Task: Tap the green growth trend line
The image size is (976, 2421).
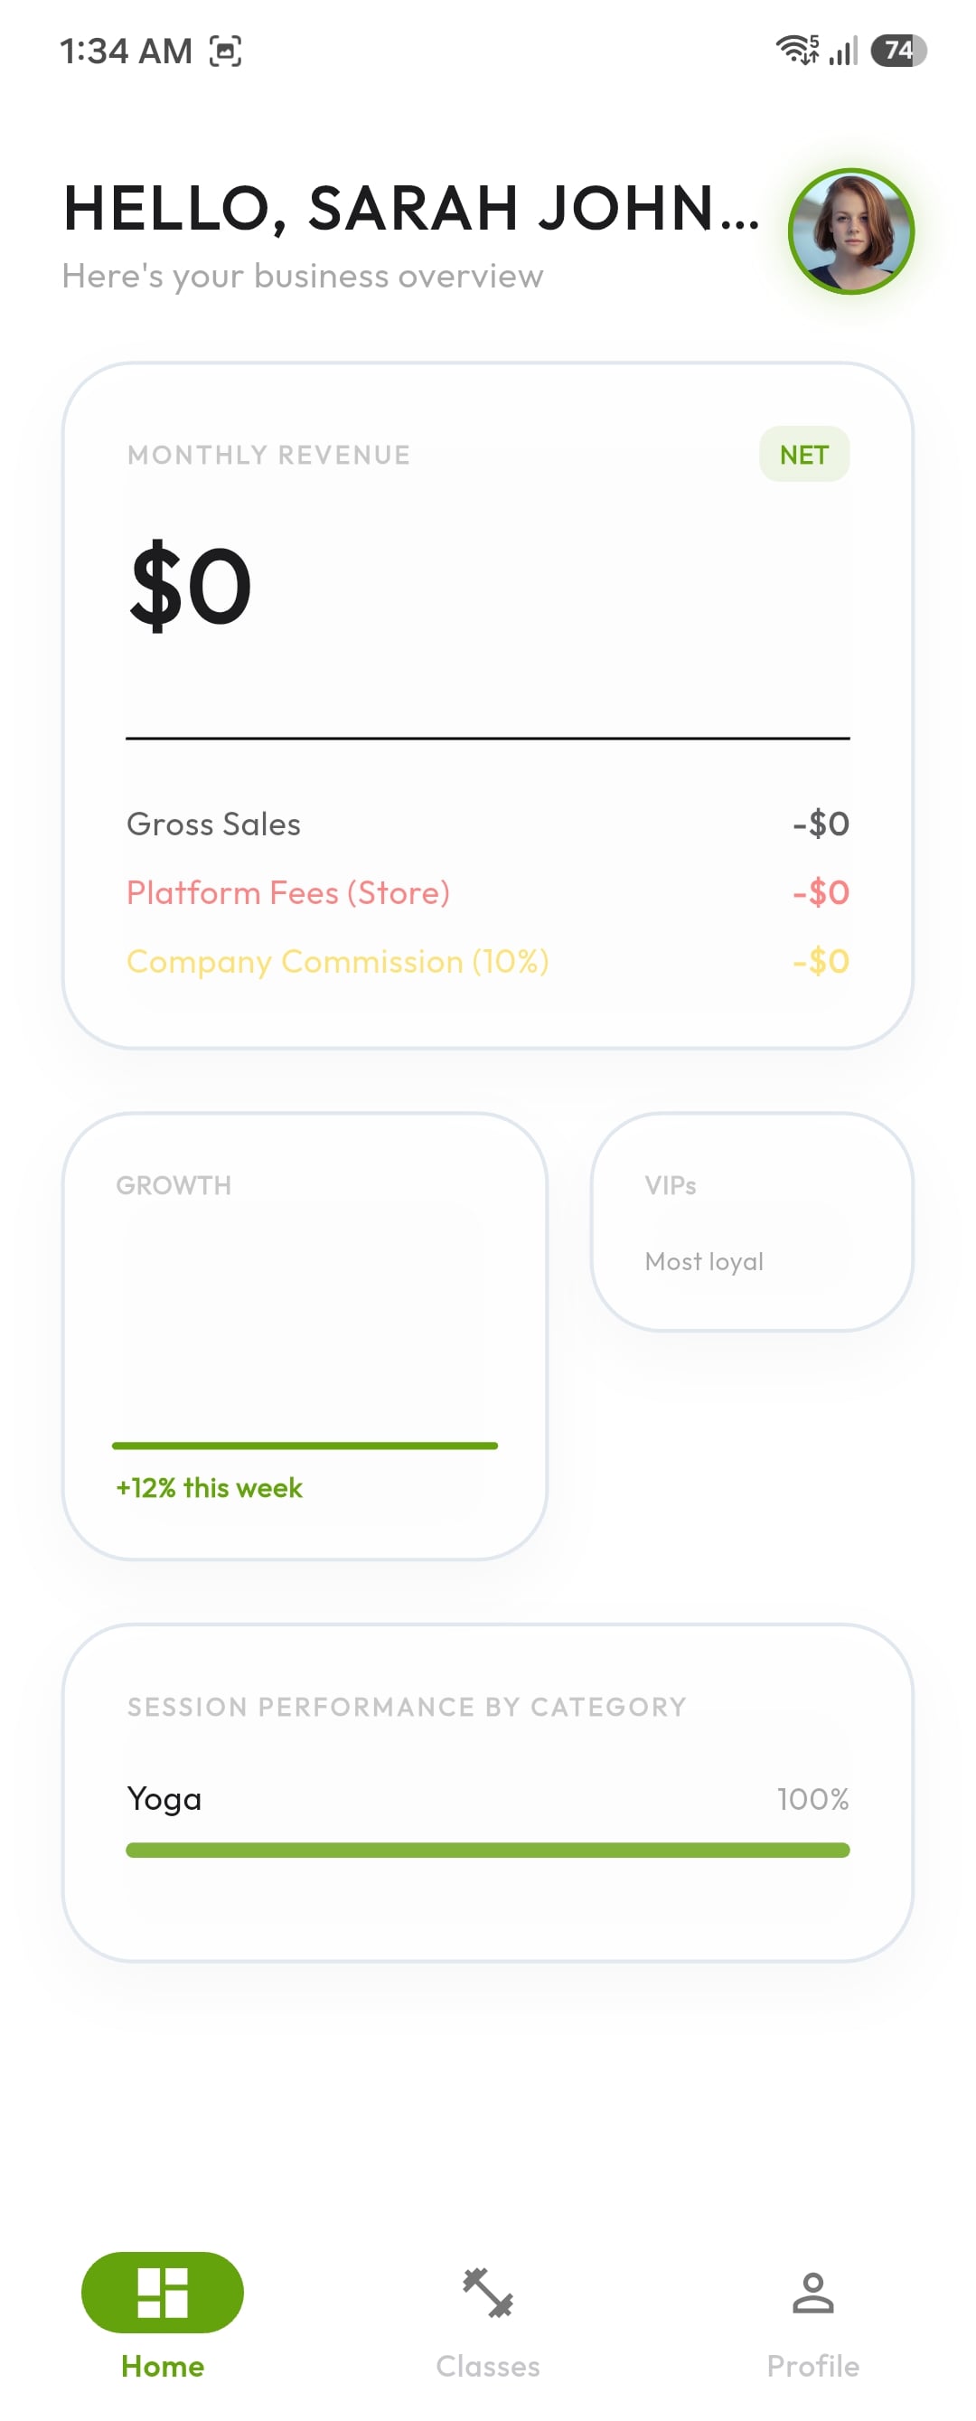Action: point(305,1446)
